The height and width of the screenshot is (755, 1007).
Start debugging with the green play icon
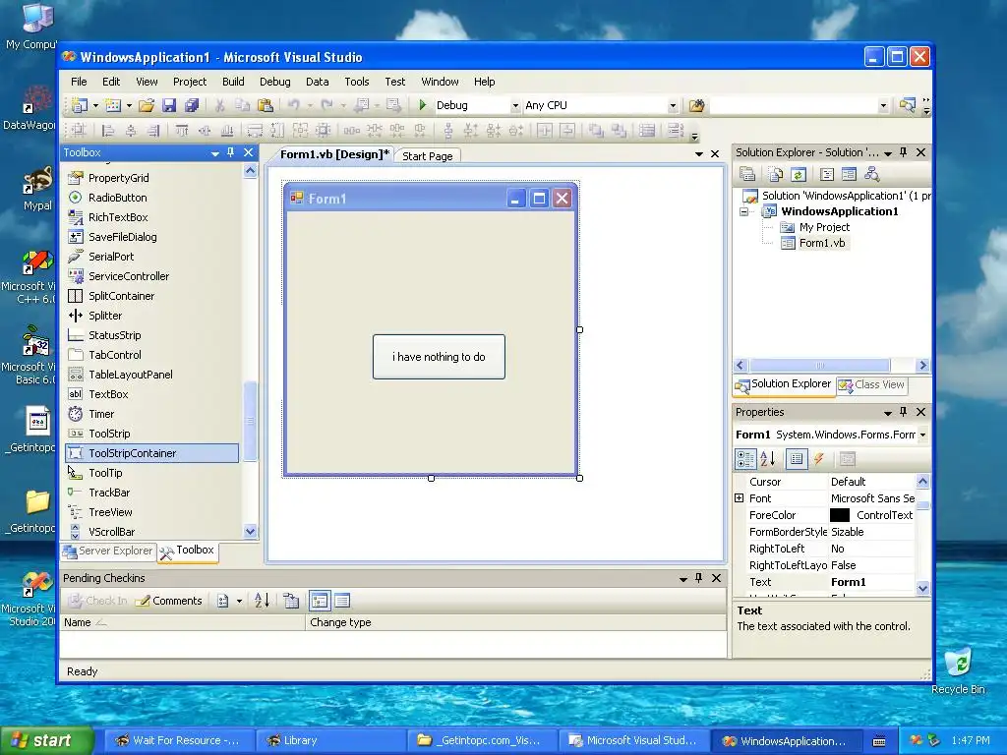point(423,104)
